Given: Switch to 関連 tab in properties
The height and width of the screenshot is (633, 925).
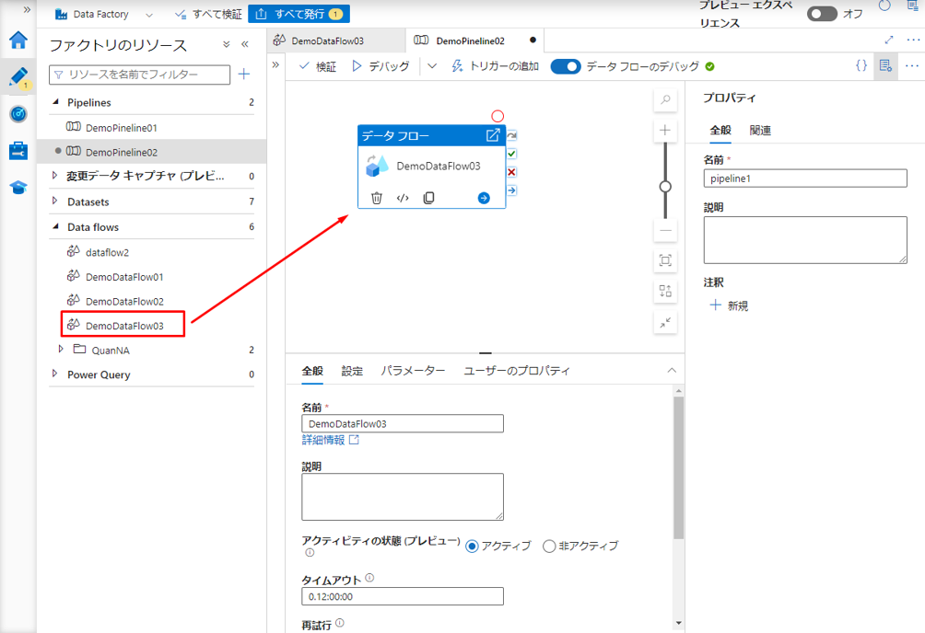Looking at the screenshot, I should [x=760, y=131].
